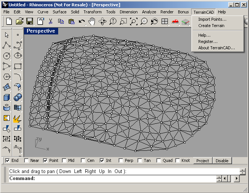Click the Zoom Selected icon
The width and height of the screenshot is (249, 193).
(144, 21)
